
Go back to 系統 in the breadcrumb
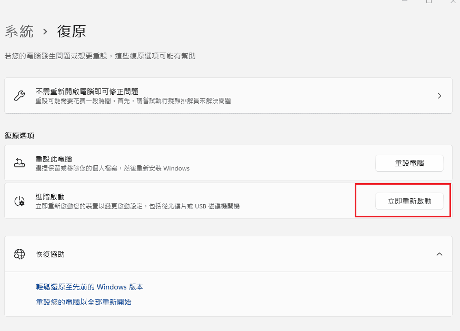(x=19, y=32)
